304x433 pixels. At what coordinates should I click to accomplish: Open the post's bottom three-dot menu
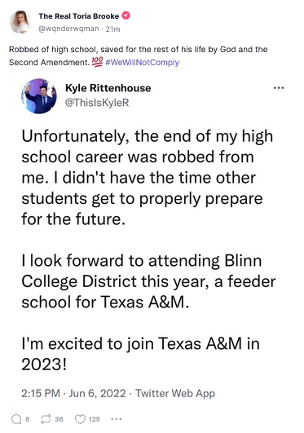coord(117,419)
